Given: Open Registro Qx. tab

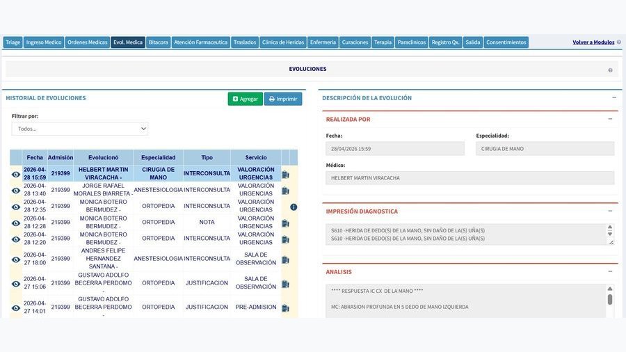Looking at the screenshot, I should coord(446,42).
